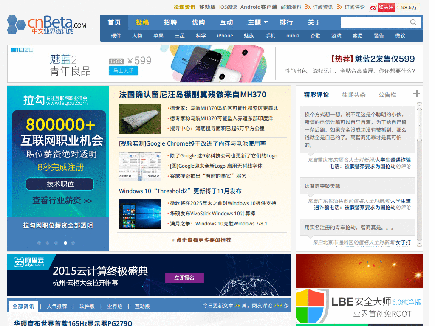The image size is (435, 326).
Task: Open the 关于 nav item
Action: [314, 22]
